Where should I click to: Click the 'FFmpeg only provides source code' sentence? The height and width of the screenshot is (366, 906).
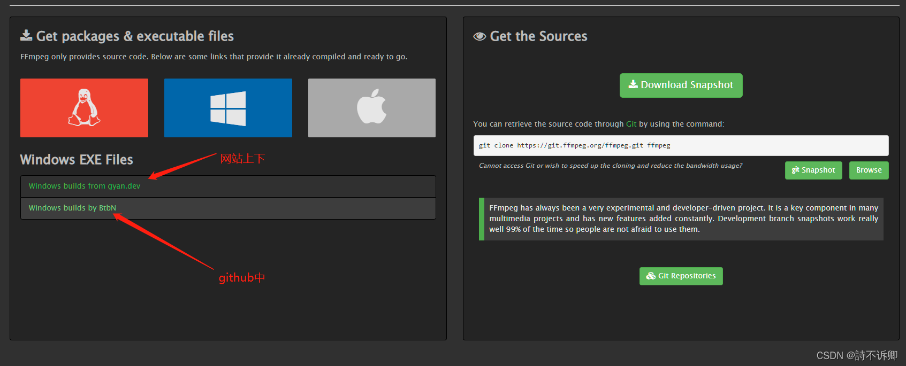click(214, 57)
